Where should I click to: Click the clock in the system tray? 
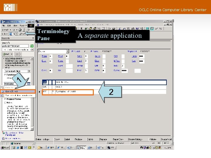pos(167,148)
